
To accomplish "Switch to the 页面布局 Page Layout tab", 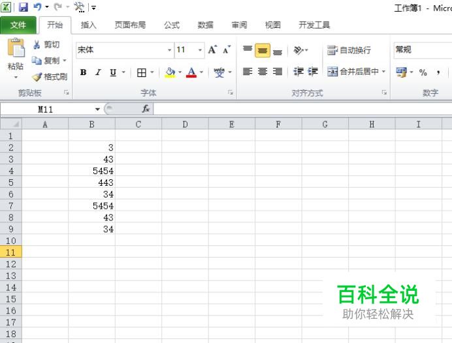I will 130,25.
